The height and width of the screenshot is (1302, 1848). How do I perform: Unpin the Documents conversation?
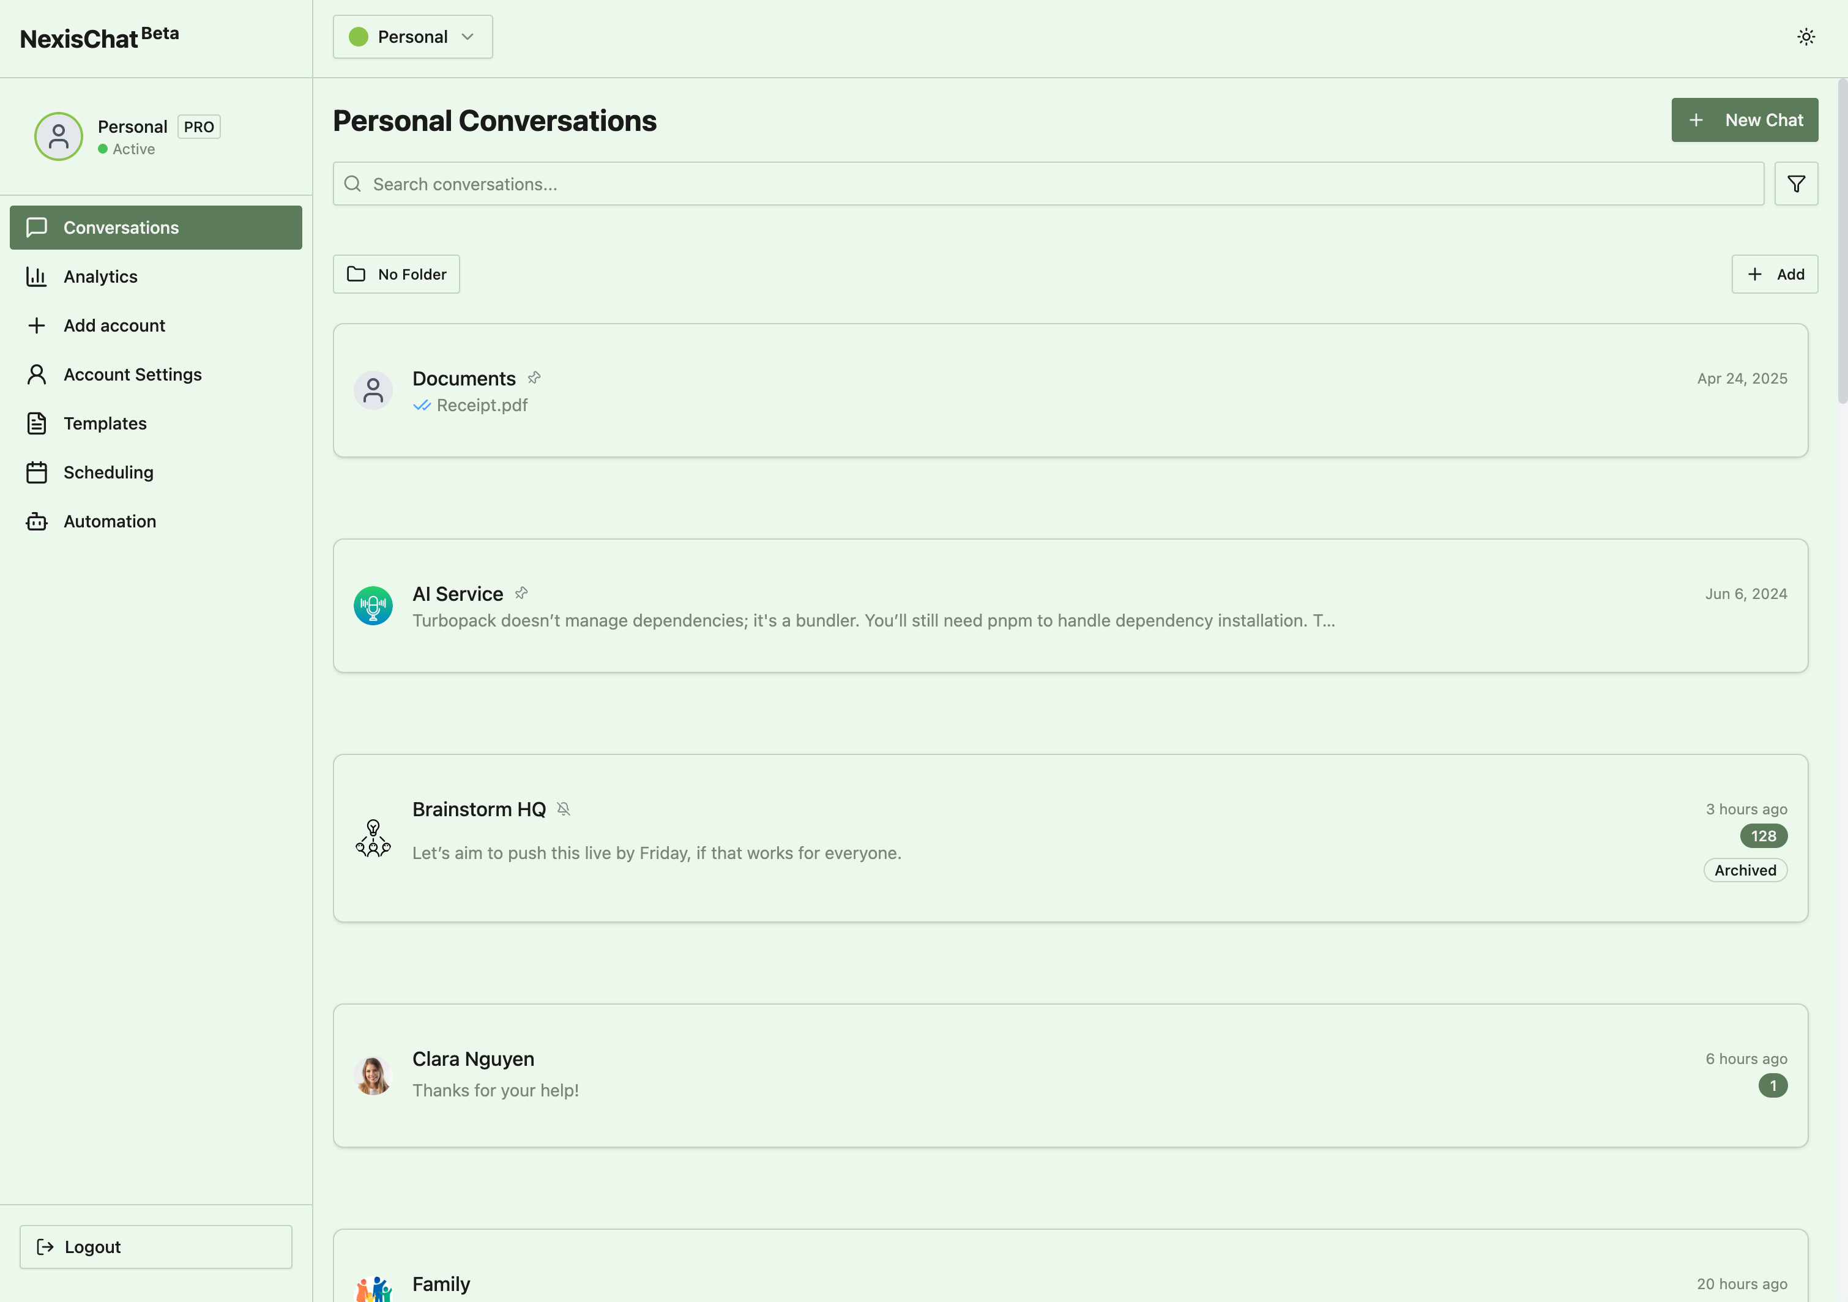(534, 377)
